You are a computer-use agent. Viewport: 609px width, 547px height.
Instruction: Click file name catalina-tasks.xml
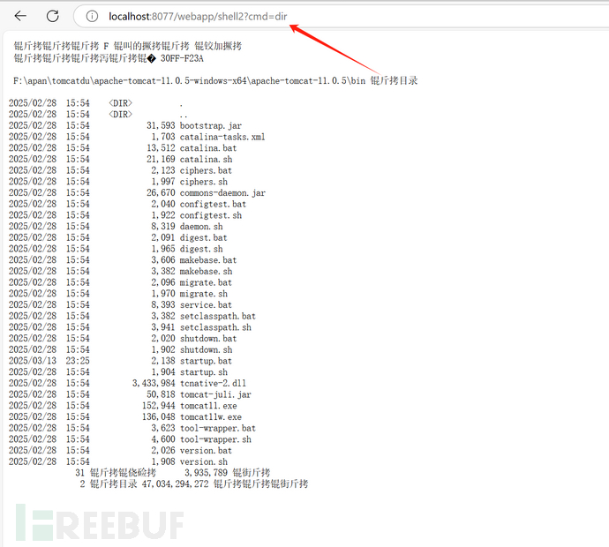(222, 137)
